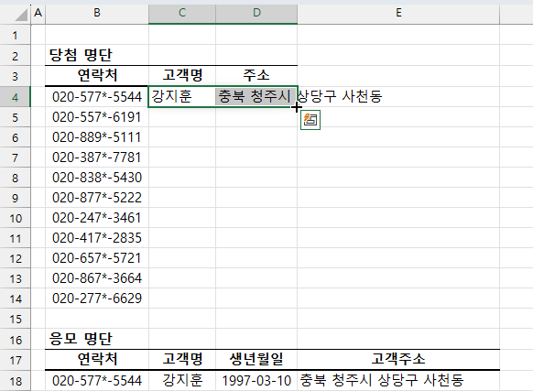This screenshot has width=533, height=391.
Task: Click 강지훈 in row 18
Action: click(x=182, y=380)
